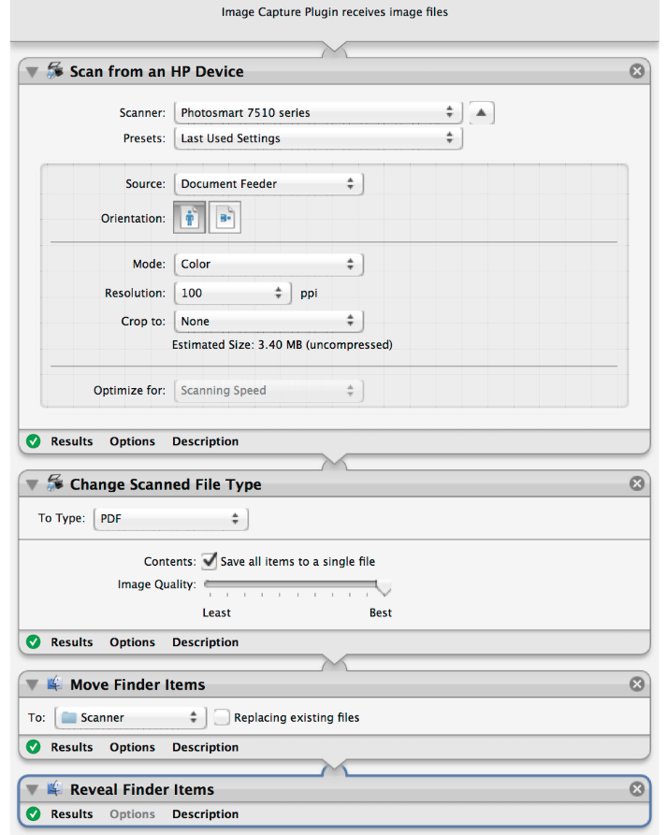The width and height of the screenshot is (667, 835).
Task: Show Description in Reveal Finder Items
Action: (205, 814)
